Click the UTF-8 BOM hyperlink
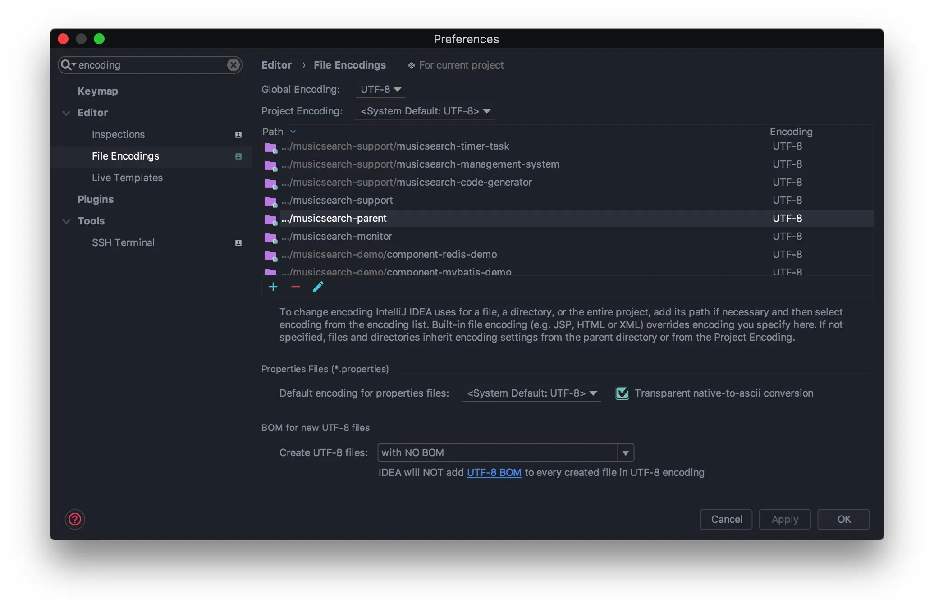This screenshot has width=934, height=612. coord(494,472)
